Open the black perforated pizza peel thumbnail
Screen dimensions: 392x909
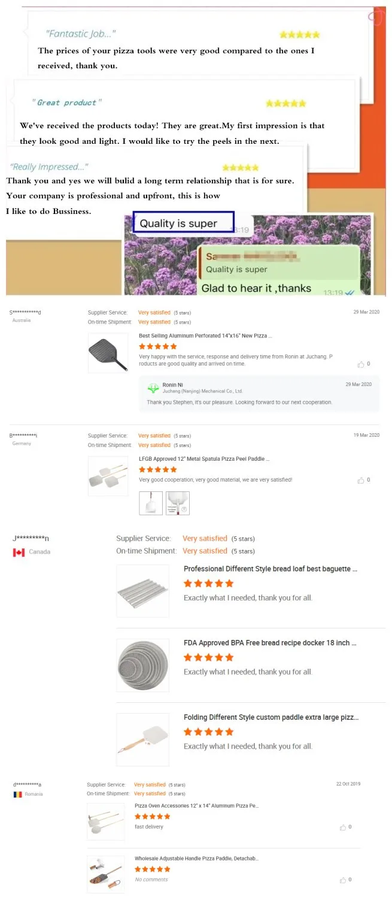pos(108,353)
